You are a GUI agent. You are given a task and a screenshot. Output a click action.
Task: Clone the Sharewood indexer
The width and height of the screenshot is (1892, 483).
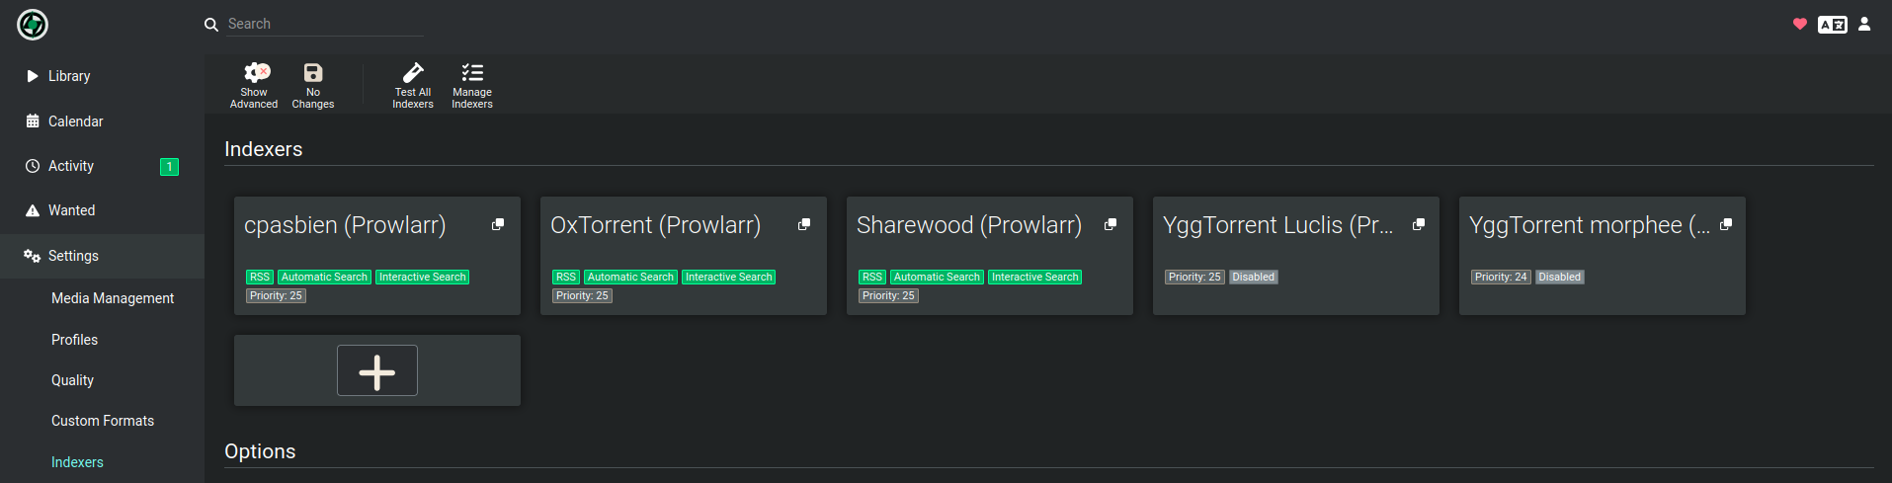(x=1111, y=225)
